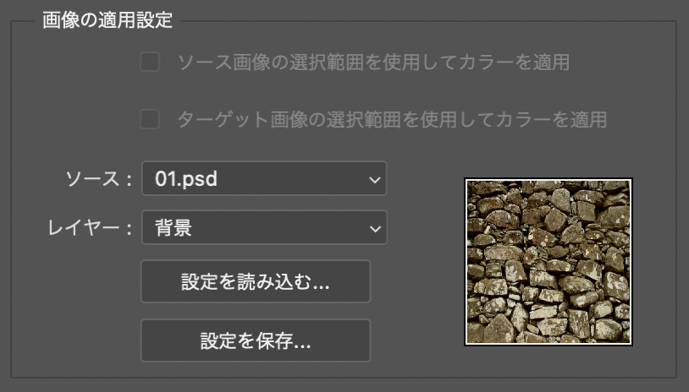
Task: Enable the source image selection checkbox
Action: (x=150, y=62)
